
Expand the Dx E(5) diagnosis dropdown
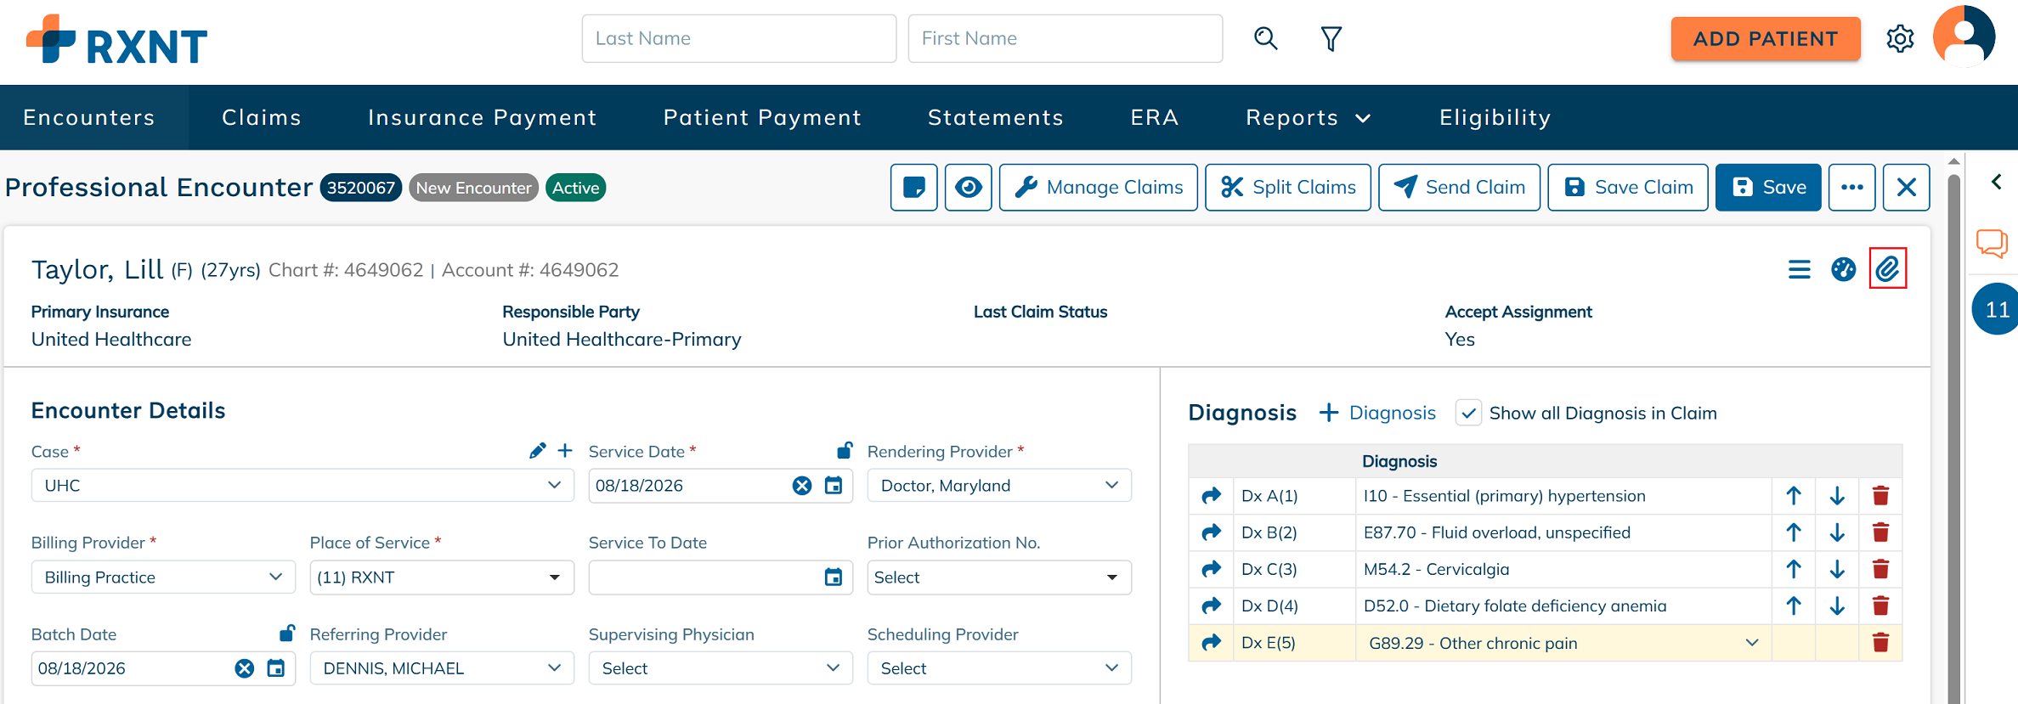point(1751,643)
